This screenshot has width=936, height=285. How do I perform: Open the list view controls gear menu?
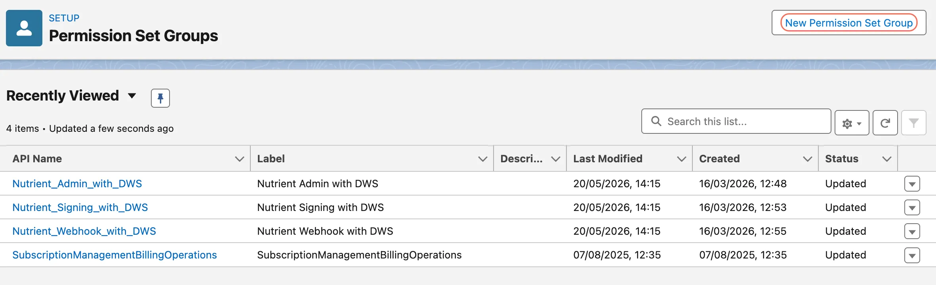pos(852,123)
